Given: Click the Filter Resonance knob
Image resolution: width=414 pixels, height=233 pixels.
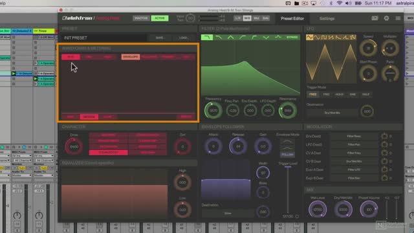Looking at the screenshot, I should (287, 111).
